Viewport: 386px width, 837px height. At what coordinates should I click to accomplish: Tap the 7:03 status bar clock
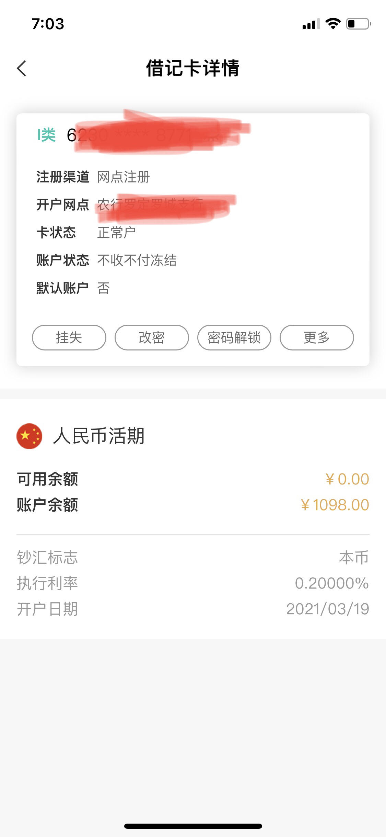tap(48, 24)
